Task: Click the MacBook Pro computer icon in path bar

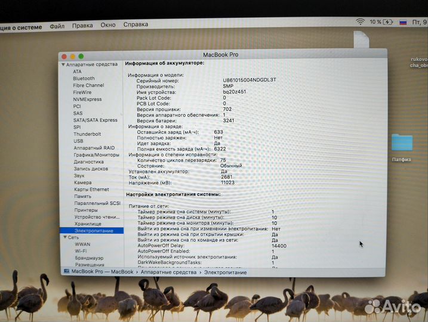Action: click(66, 271)
